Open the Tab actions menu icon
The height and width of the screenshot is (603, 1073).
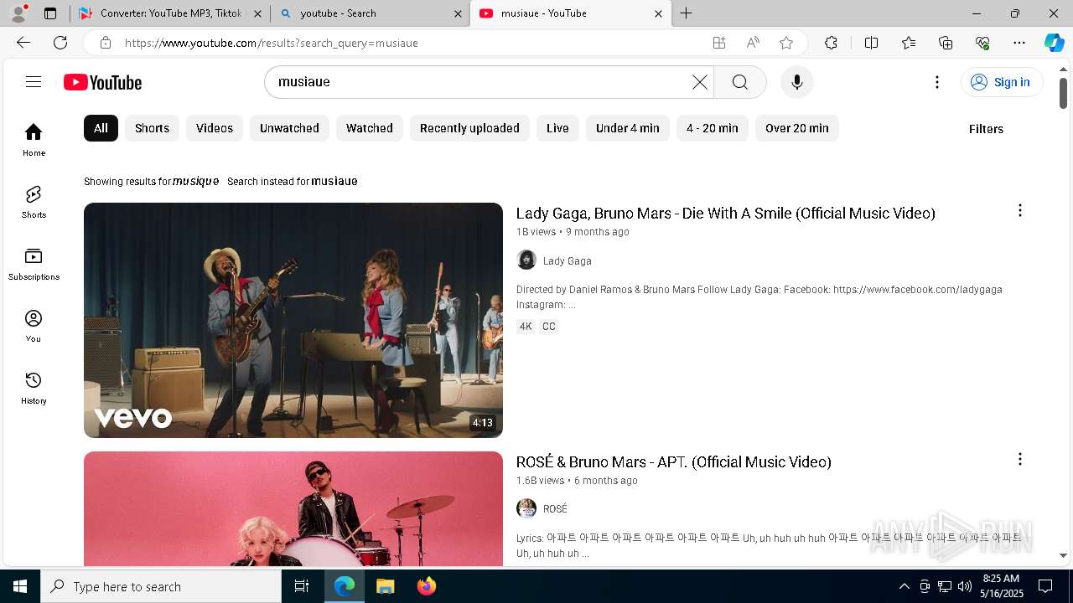pos(50,13)
